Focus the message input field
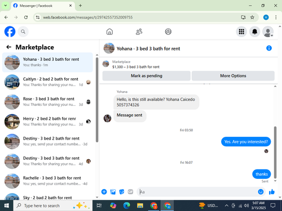Viewport: 282px width, 211px height. (x=197, y=192)
